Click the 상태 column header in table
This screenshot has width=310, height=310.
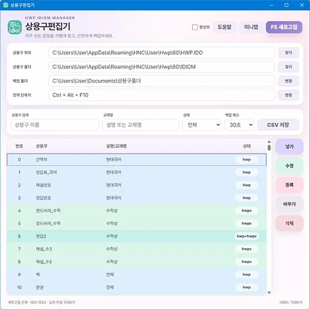pos(246,146)
